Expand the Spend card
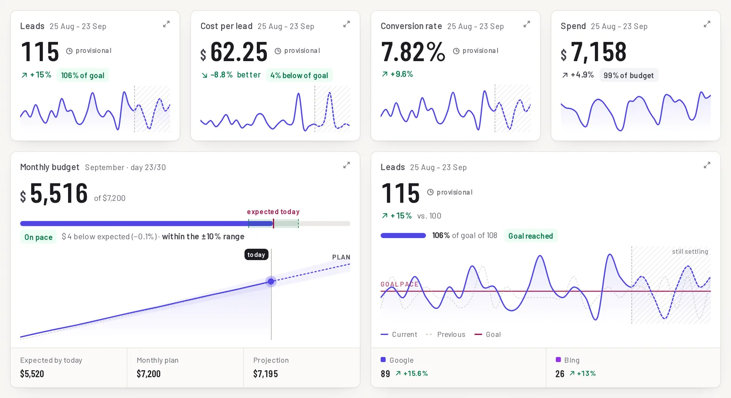731x398 pixels. [x=707, y=24]
